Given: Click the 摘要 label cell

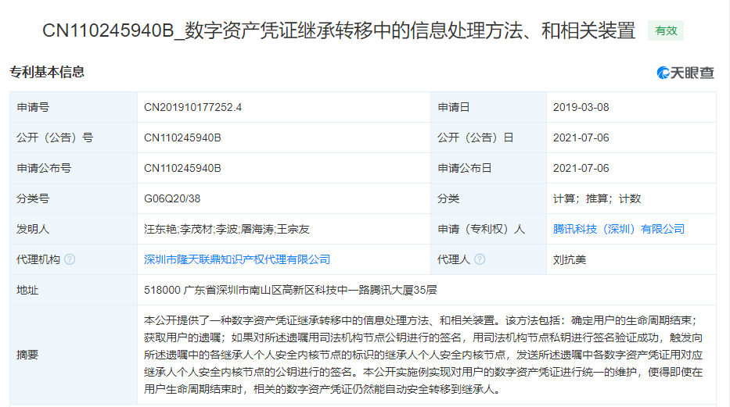Looking at the screenshot, I should [x=74, y=355].
